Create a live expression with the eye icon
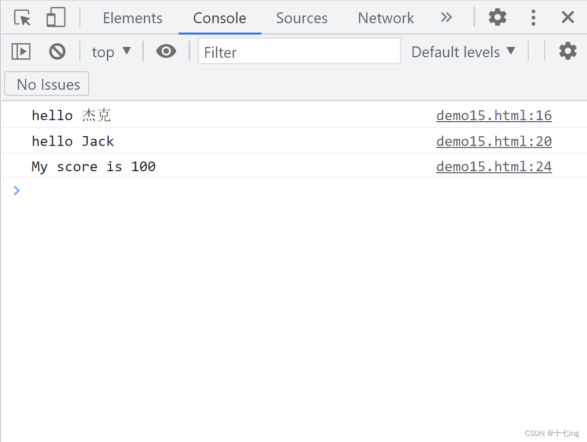The height and width of the screenshot is (442, 587). click(x=166, y=51)
